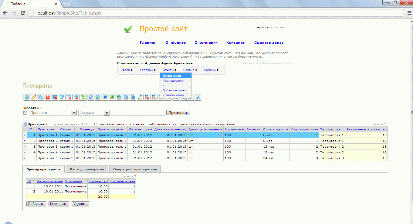Expand row of Препарат 4 with arrow
The width and height of the screenshot is (413, 224).
click(25, 152)
